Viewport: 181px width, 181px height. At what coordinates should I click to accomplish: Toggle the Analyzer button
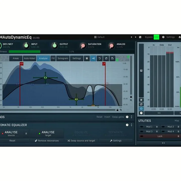[43, 58]
